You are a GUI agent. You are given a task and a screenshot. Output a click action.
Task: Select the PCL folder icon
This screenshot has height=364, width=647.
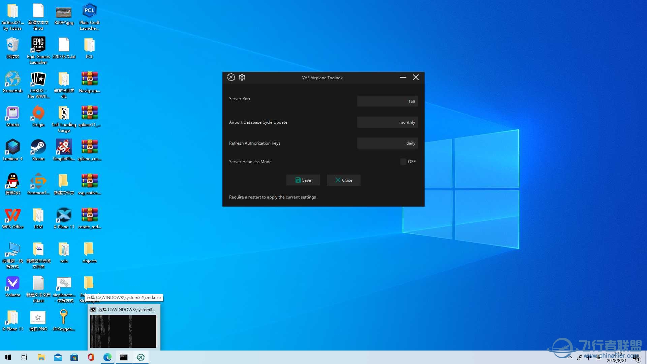[89, 48]
